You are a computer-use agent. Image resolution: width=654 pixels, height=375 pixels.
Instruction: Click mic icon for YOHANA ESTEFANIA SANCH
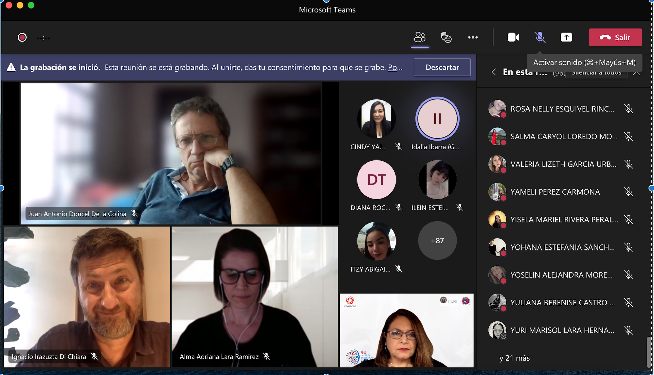pyautogui.click(x=628, y=247)
